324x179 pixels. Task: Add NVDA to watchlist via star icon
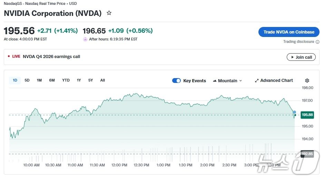[x=109, y=13]
